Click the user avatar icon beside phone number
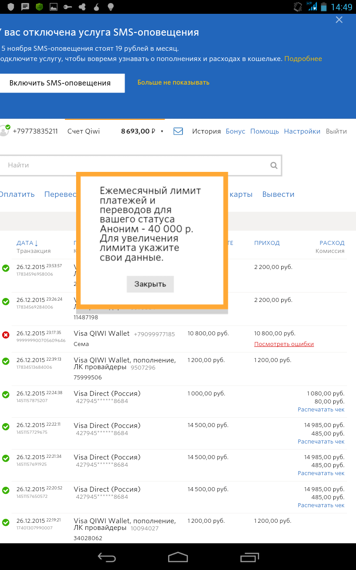The image size is (356, 570). pyautogui.click(x=4, y=130)
